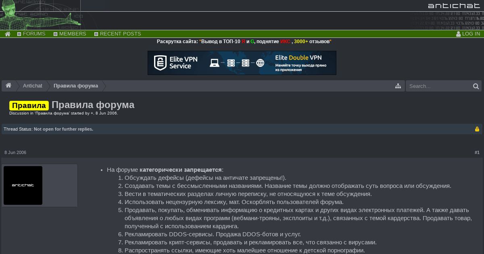
Task: Open the home icon in the green navbar
Action: pyautogui.click(x=7, y=34)
